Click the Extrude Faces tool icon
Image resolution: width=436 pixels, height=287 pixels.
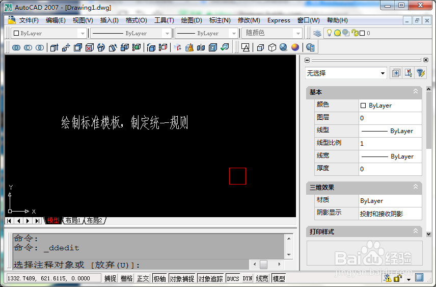[x=54, y=47]
